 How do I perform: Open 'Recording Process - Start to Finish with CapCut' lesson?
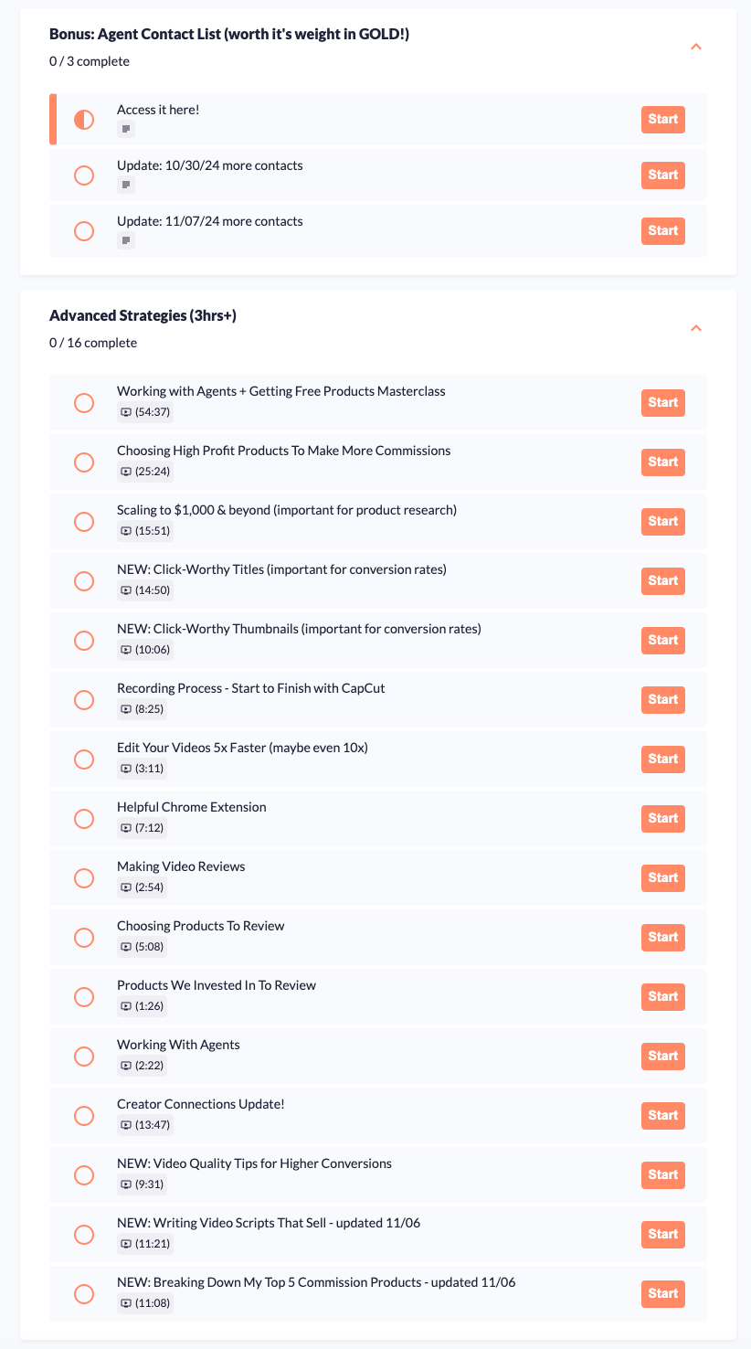click(x=662, y=700)
